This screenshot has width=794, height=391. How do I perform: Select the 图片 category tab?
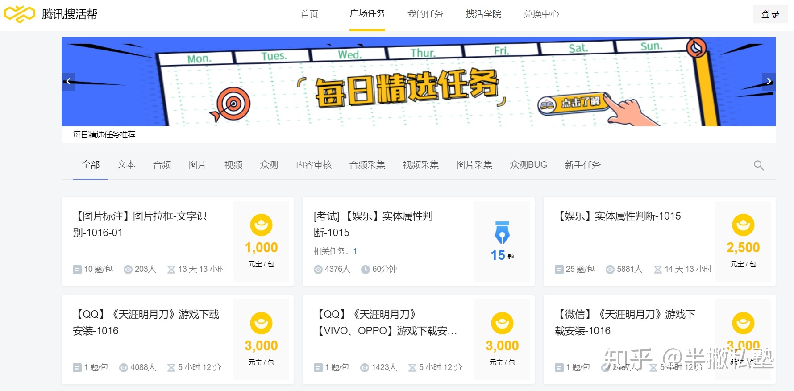click(198, 165)
